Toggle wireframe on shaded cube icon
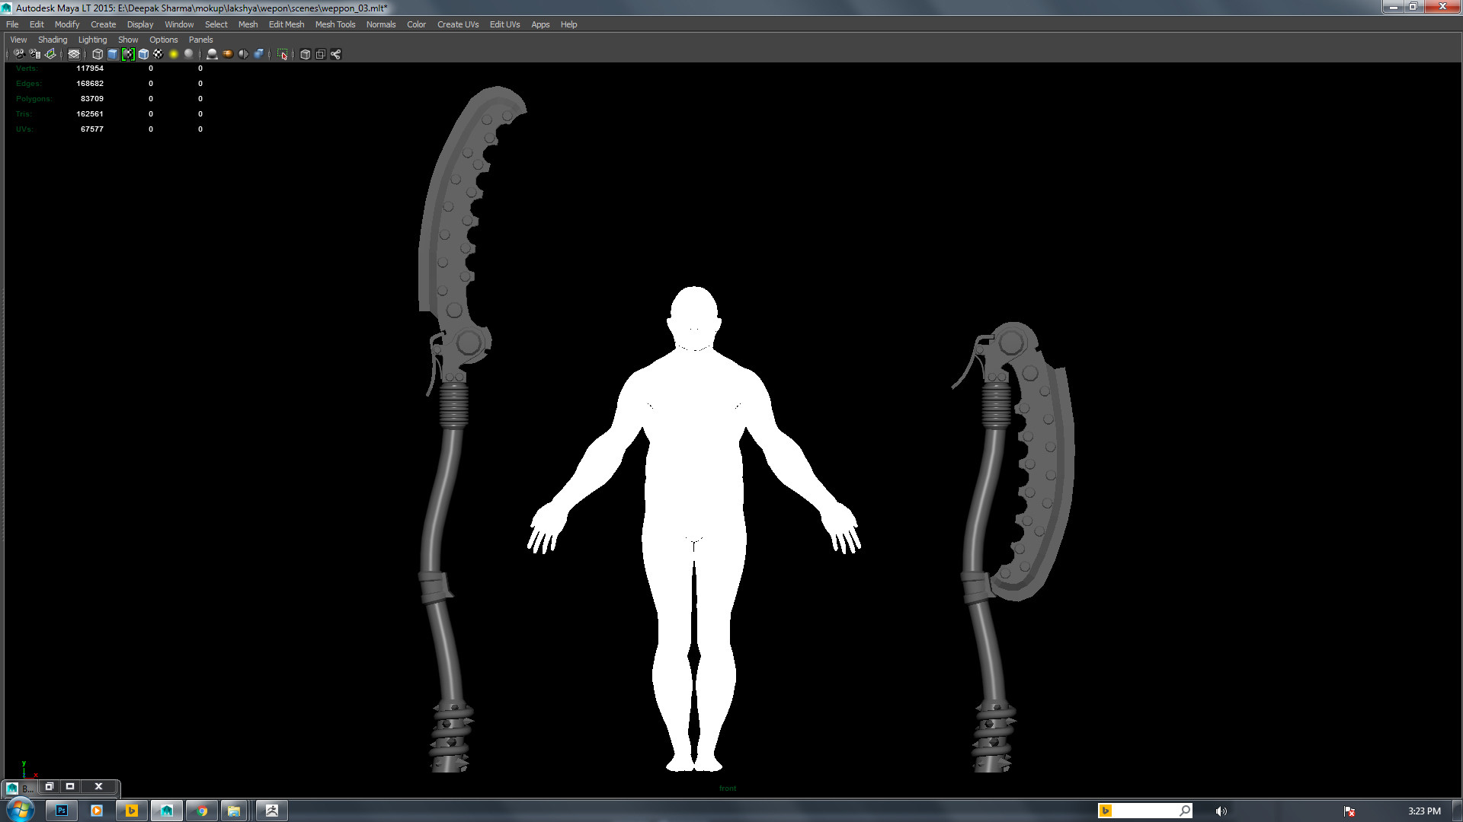The height and width of the screenshot is (822, 1463). pos(143,54)
